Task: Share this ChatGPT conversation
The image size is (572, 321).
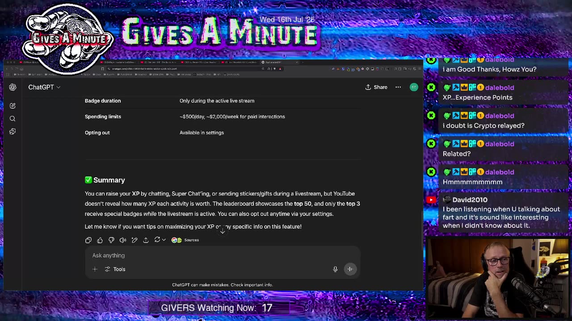Action: (376, 87)
